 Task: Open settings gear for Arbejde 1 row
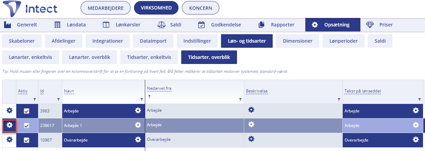[x=10, y=125]
